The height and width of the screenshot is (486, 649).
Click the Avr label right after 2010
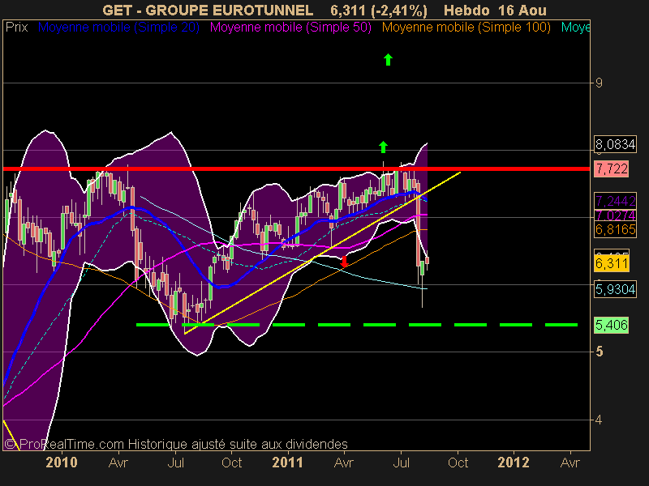(x=118, y=462)
